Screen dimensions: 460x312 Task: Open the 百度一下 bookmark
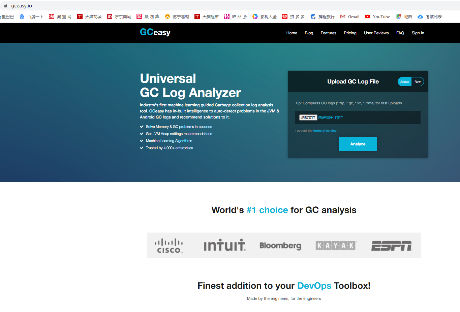tap(31, 16)
